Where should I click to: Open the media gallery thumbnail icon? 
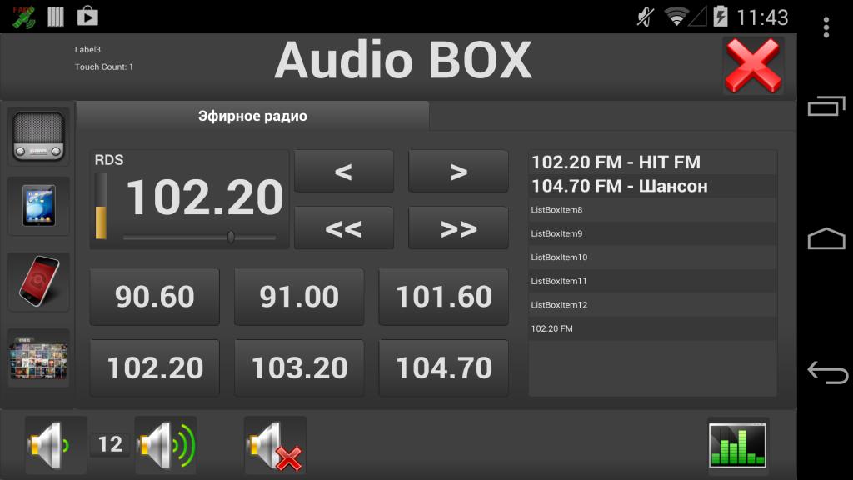click(38, 358)
